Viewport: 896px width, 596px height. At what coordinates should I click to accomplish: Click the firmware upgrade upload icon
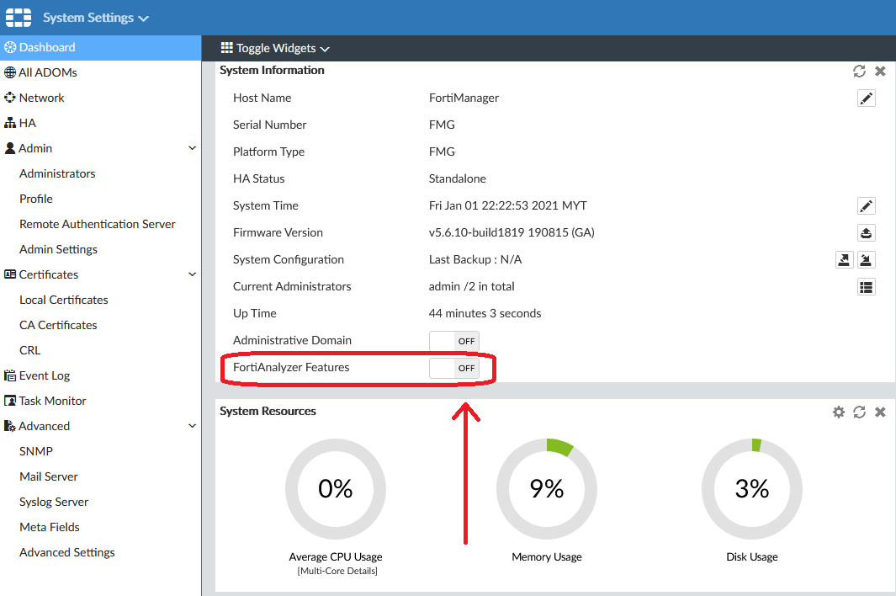tap(866, 233)
